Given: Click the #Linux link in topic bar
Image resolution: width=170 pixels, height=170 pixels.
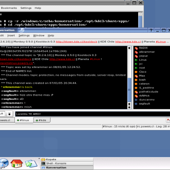Looking at the screenshot, I should [161, 42].
